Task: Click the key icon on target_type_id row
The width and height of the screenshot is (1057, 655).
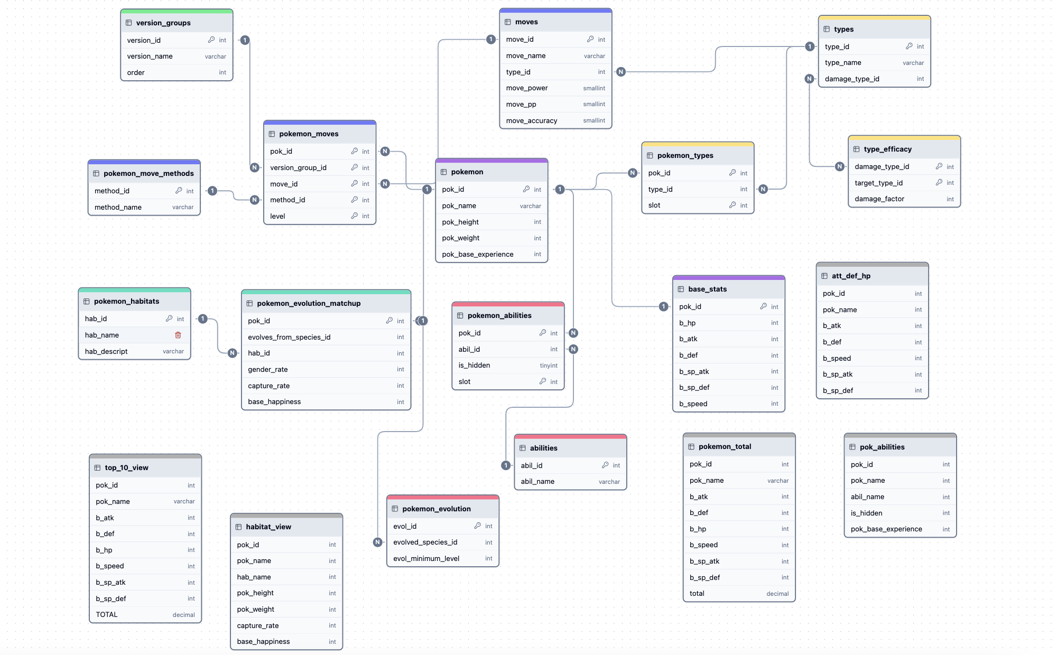Action: (x=939, y=183)
